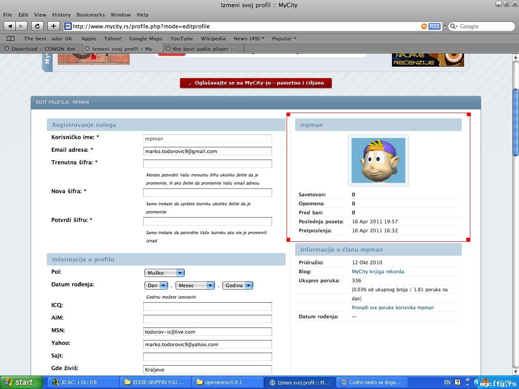Open the Google Maps bookmark
519x389 pixels.
coord(146,39)
